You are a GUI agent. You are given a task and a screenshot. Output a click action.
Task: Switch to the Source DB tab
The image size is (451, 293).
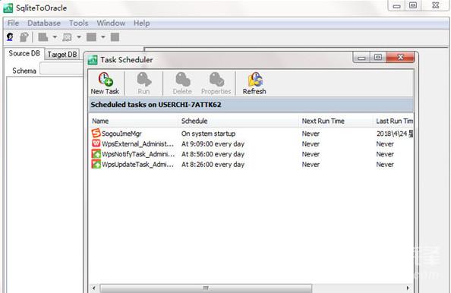coord(24,53)
